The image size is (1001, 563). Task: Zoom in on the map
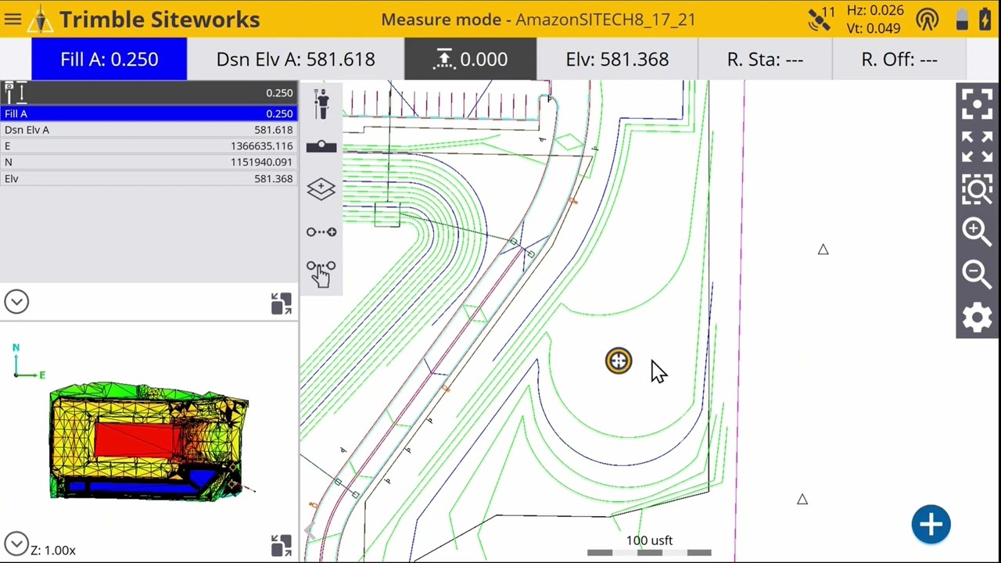point(977,231)
